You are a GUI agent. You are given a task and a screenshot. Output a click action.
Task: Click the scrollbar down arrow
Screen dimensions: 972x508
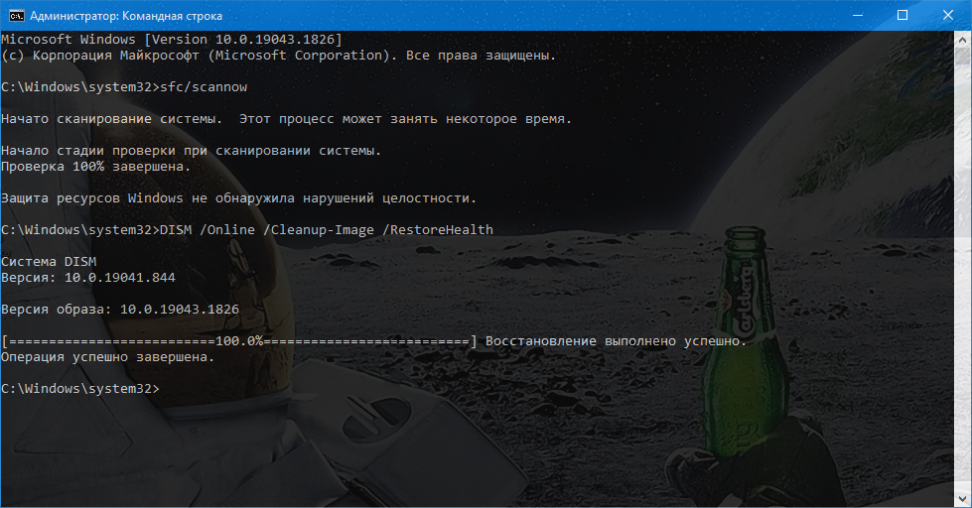(963, 499)
